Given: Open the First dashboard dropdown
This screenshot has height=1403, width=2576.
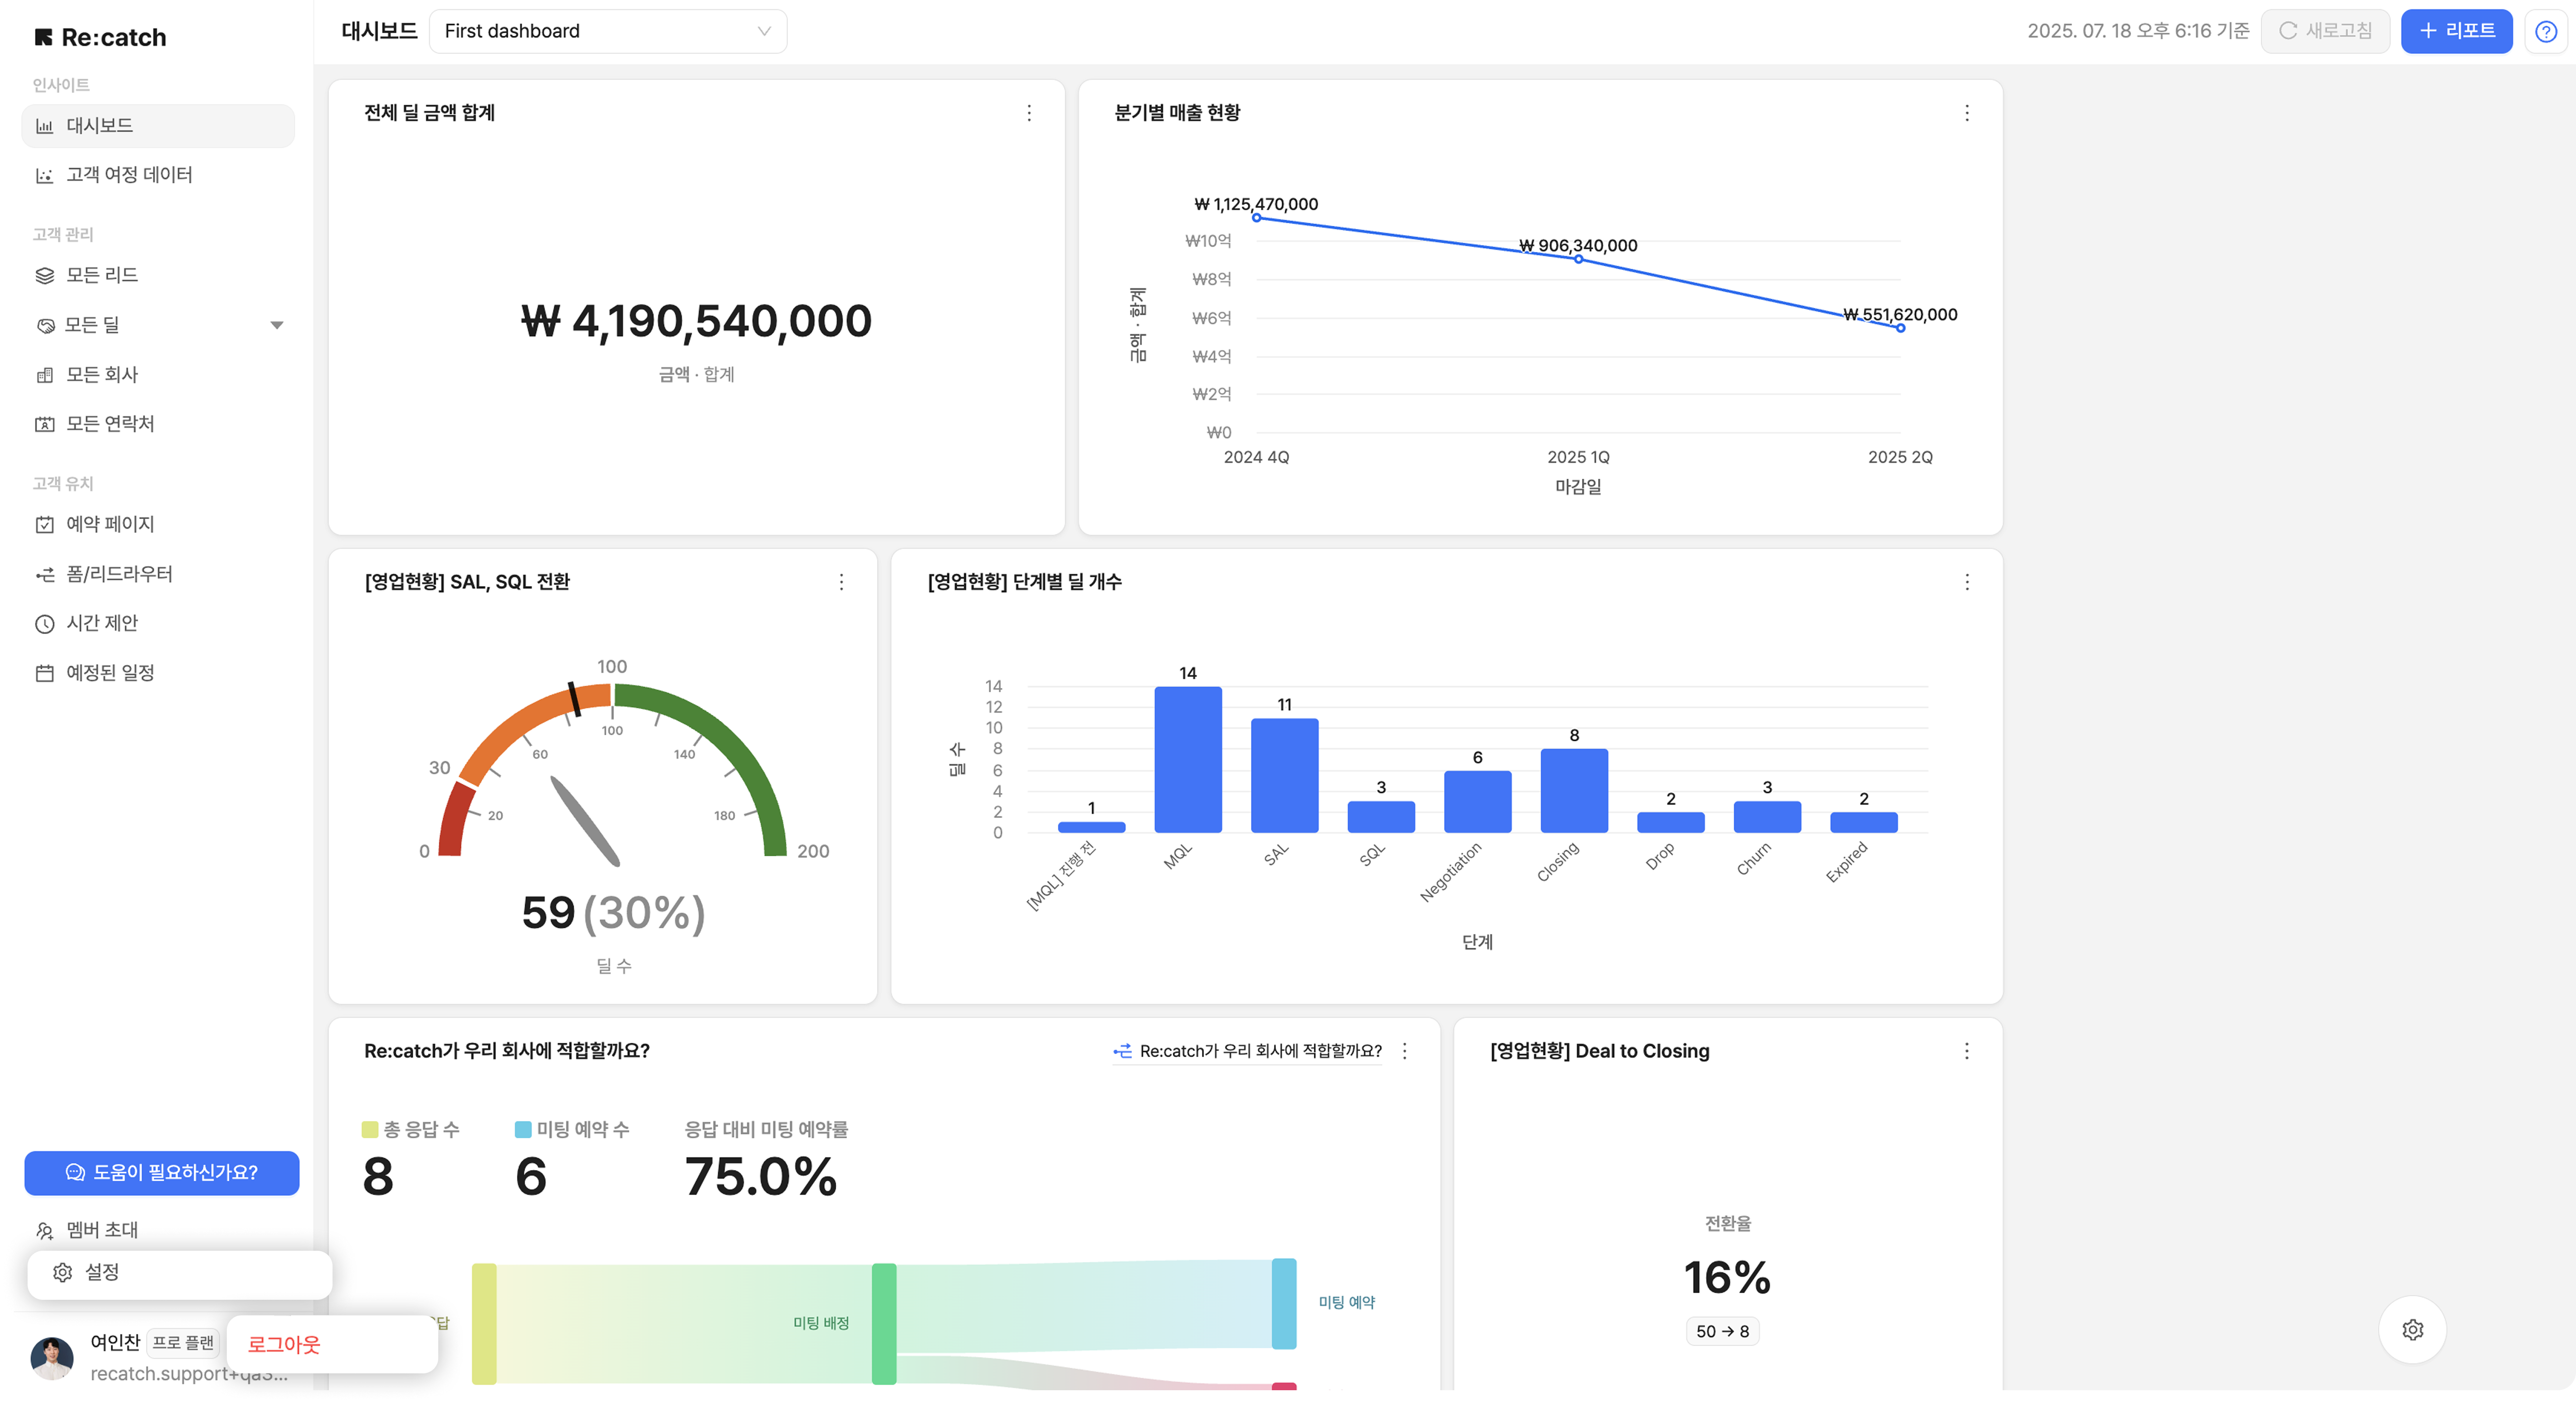Looking at the screenshot, I should click(x=608, y=31).
